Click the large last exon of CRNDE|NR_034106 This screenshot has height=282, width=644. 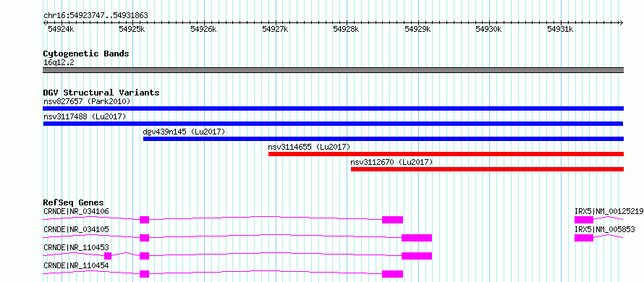point(392,220)
